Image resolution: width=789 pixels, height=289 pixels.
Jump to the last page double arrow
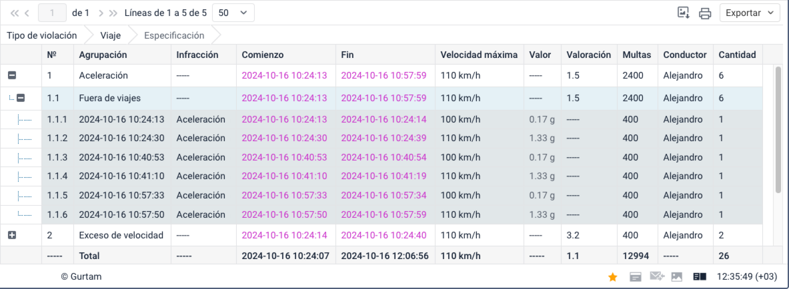113,13
